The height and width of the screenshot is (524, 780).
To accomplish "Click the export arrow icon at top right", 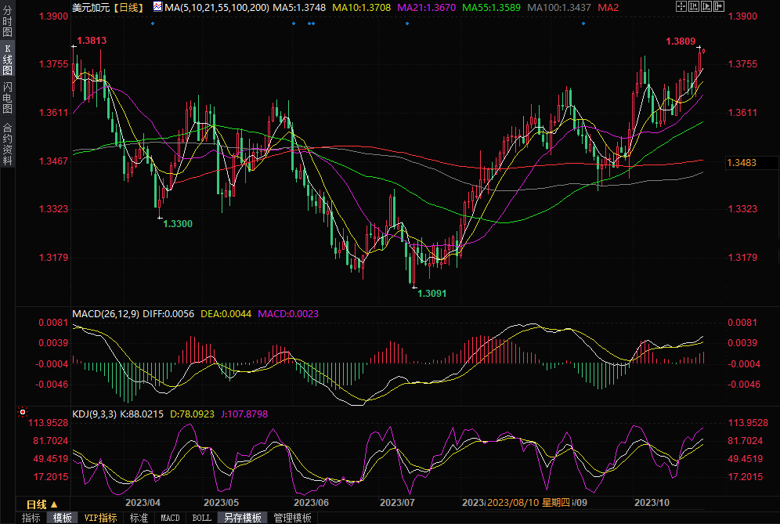I will click(719, 7).
